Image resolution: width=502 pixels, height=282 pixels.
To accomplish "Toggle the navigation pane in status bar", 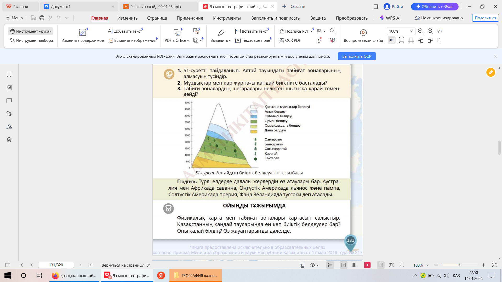I will 8,265.
